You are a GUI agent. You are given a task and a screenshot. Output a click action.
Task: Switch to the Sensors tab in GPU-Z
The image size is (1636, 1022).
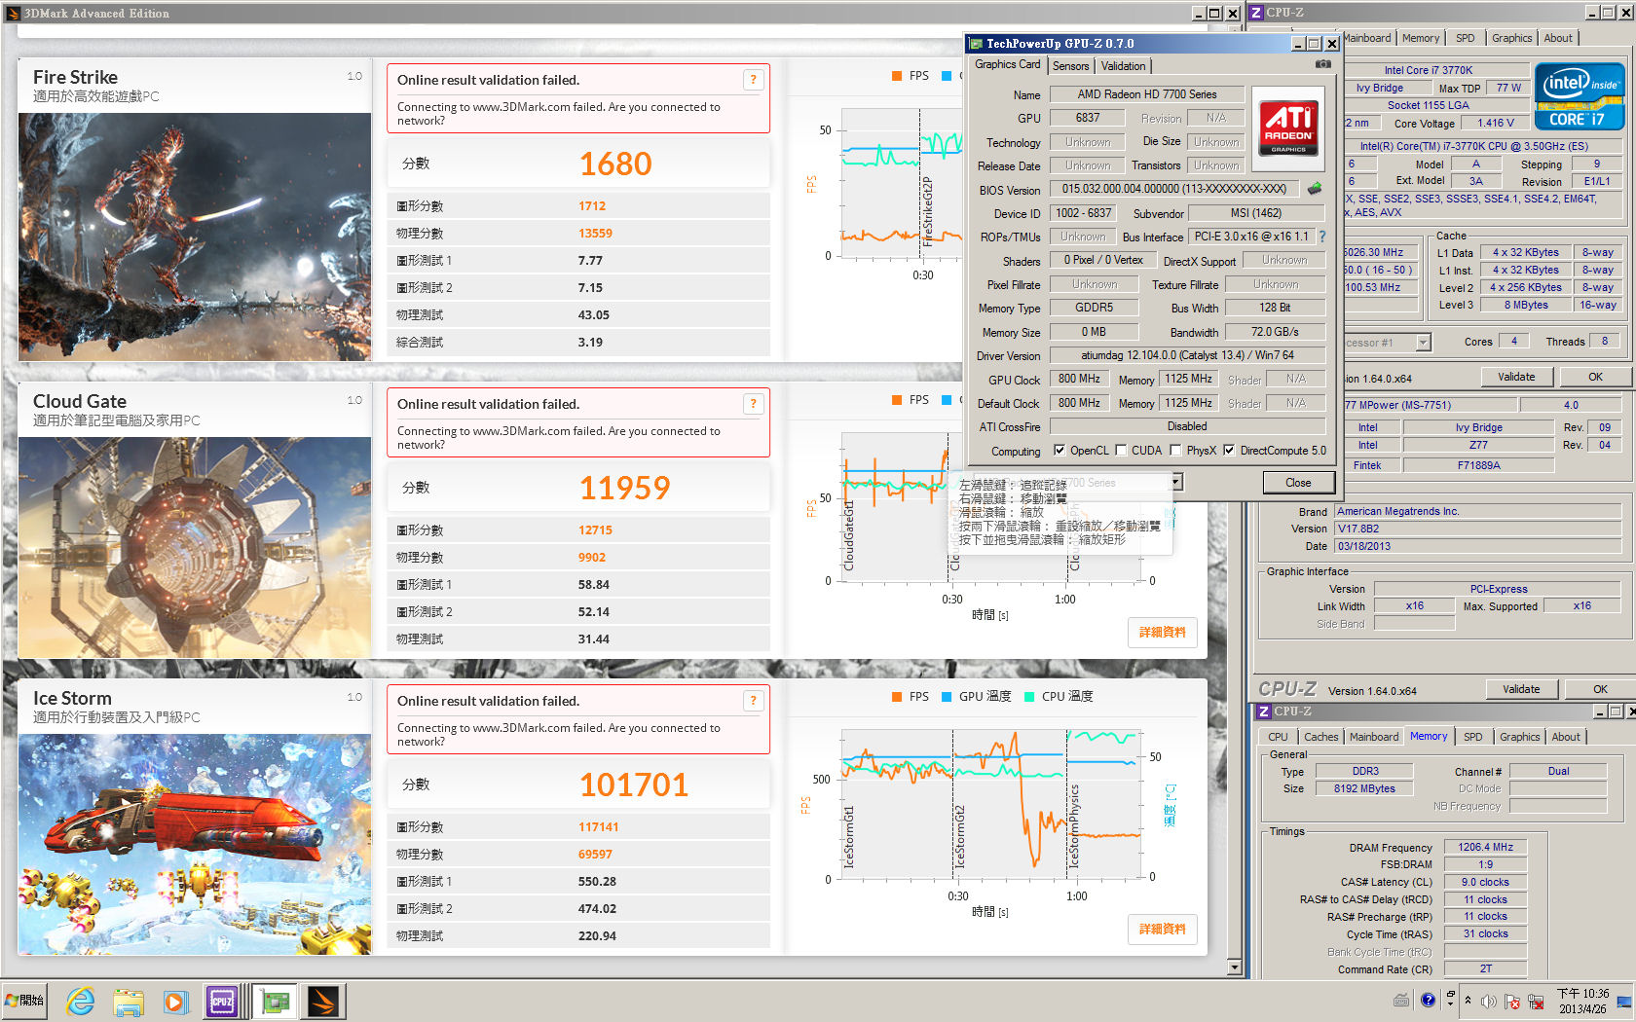coord(1070,65)
